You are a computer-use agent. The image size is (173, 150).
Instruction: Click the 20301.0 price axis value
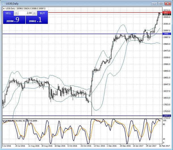[x=167, y=24]
